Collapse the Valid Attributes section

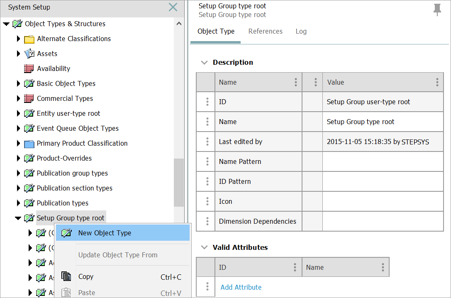point(204,247)
